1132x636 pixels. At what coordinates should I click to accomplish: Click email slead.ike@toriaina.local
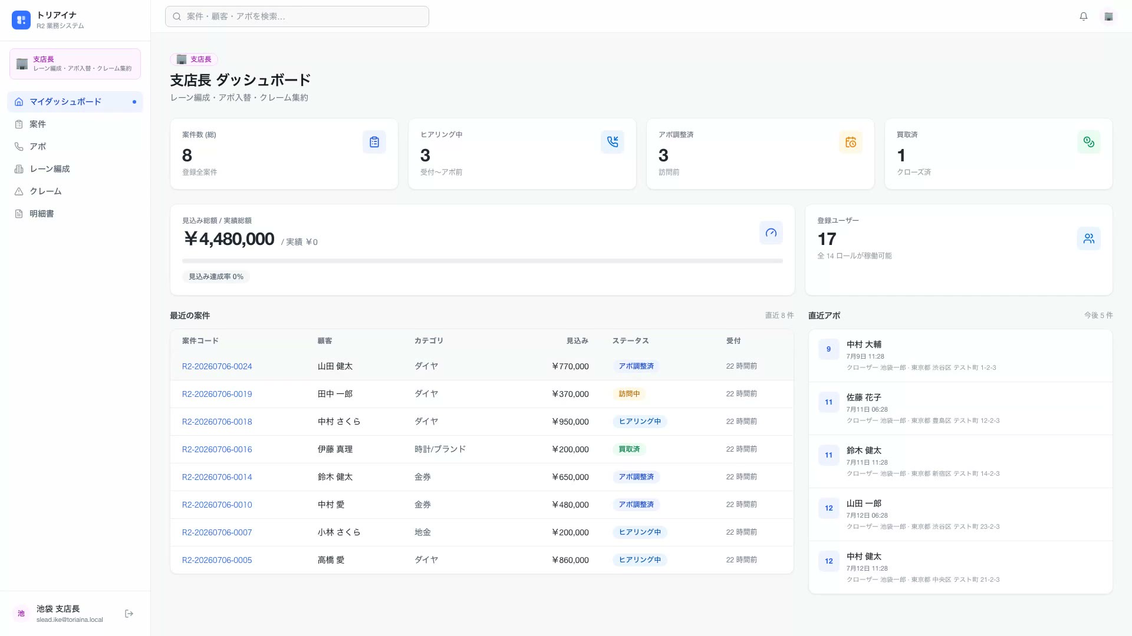70,620
